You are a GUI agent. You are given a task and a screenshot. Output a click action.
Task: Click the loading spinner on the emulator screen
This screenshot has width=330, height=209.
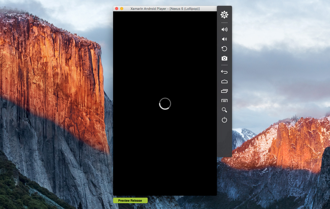(x=165, y=104)
